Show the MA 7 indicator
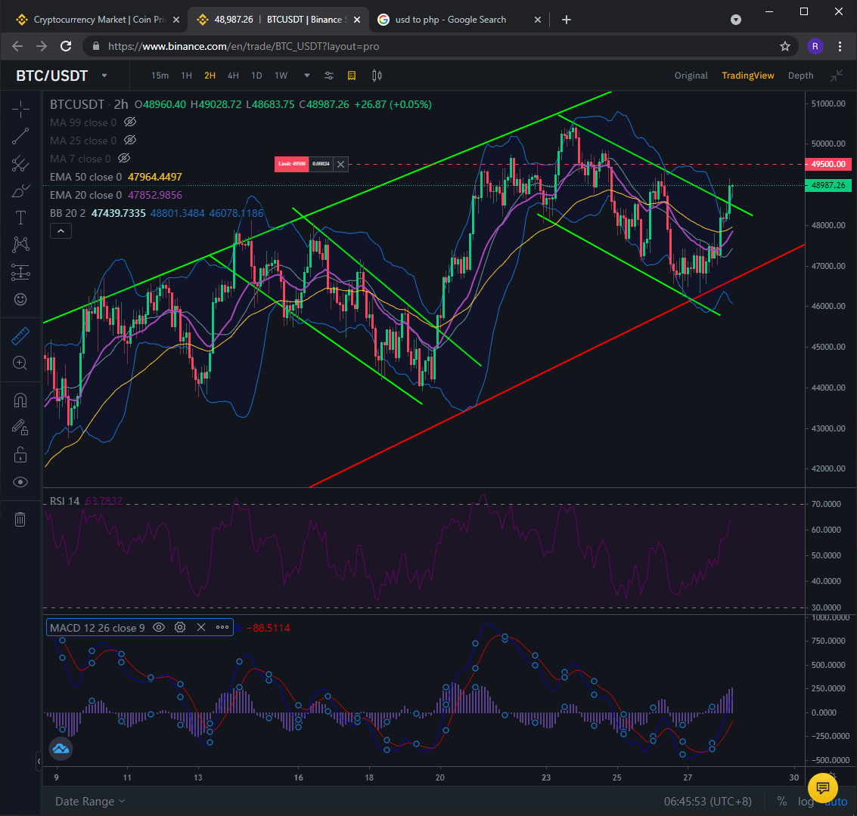The width and height of the screenshot is (857, 816). pos(124,158)
